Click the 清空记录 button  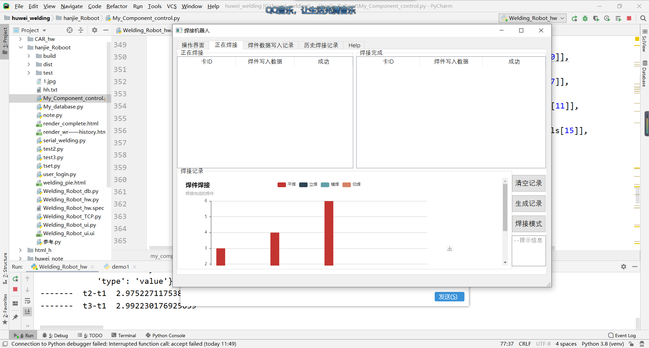528,183
